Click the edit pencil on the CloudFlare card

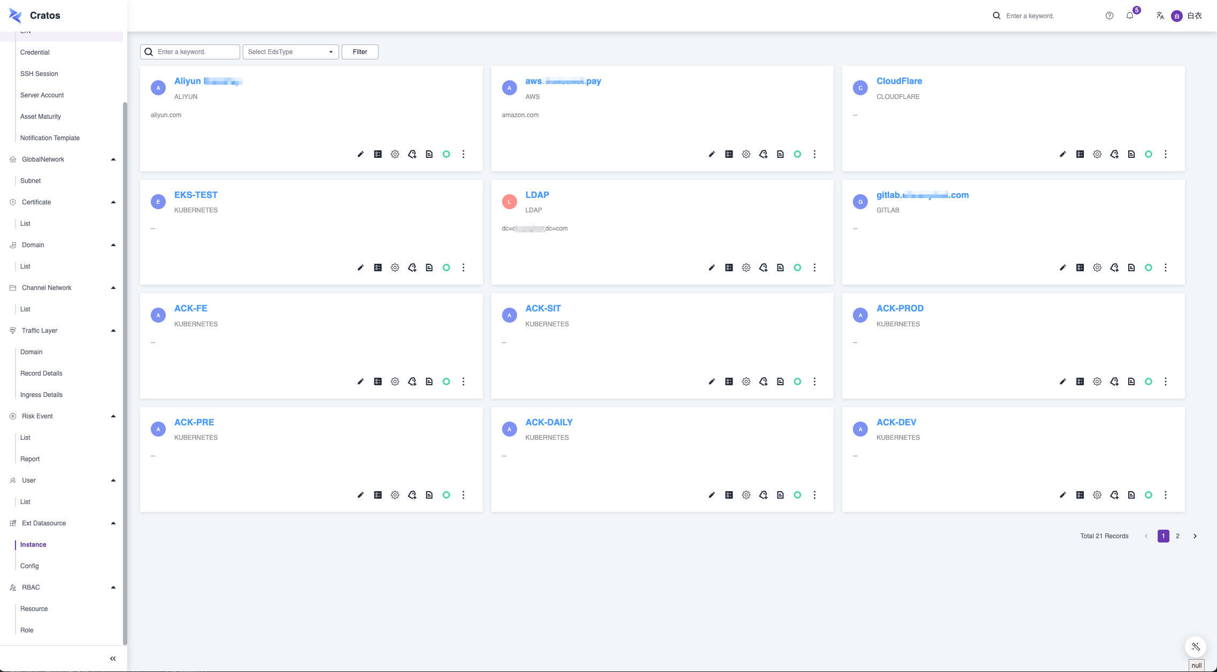[x=1063, y=154]
